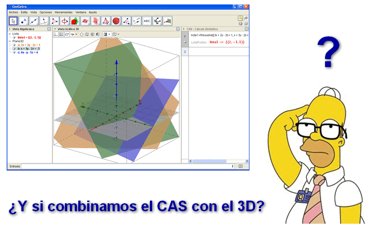Screen dimensions: 386x249
Task: Select the New Point tool
Action: [x=24, y=21]
